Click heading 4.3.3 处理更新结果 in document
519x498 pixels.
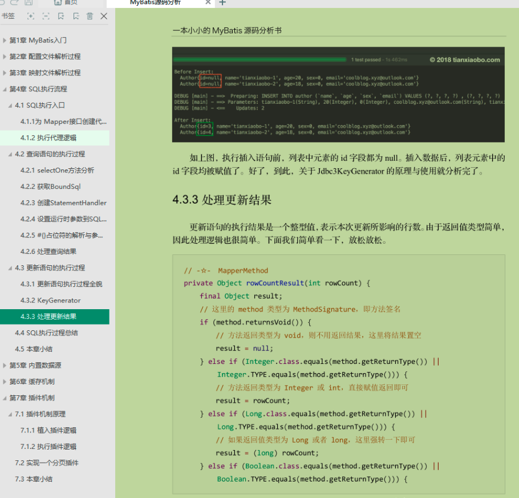click(x=222, y=200)
